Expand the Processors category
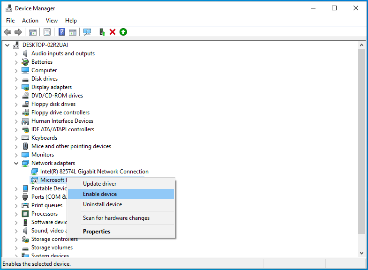 16,214
